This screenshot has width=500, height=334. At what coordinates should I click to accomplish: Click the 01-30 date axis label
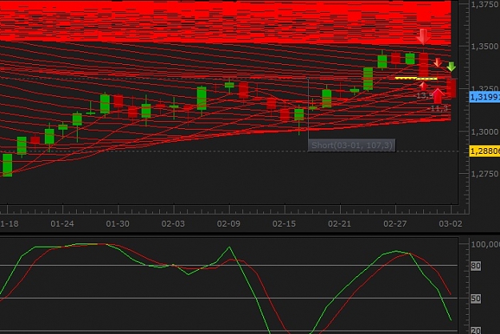pos(118,223)
